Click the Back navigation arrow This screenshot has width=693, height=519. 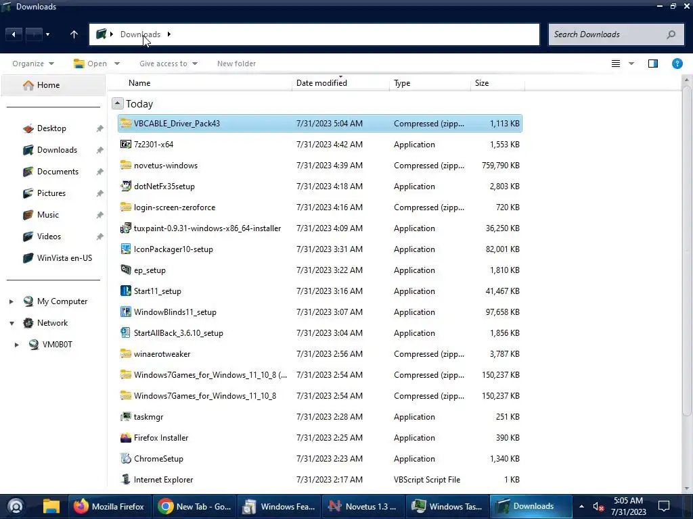(14, 34)
